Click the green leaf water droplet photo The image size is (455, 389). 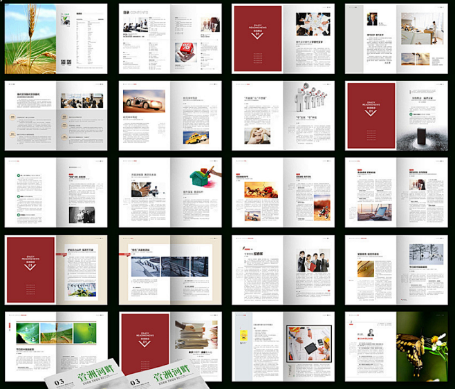click(27, 333)
